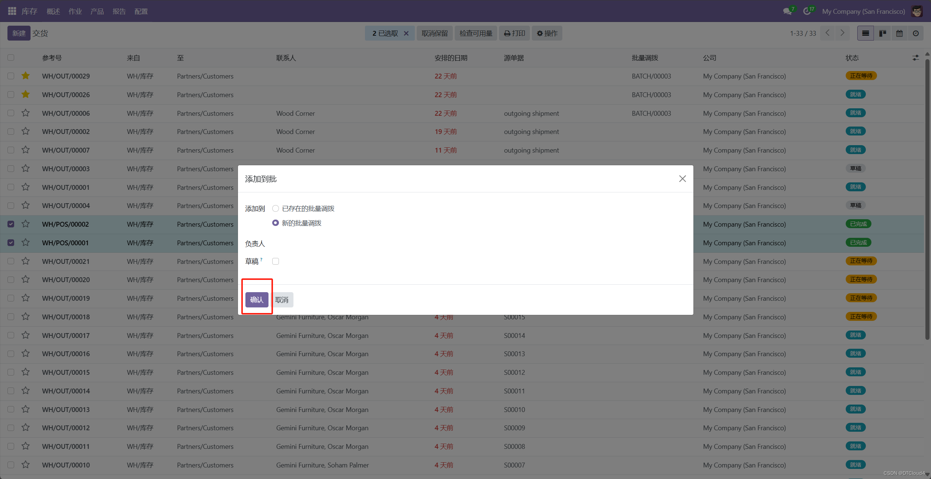Open the 打印 print dropdown
Image resolution: width=931 pixels, height=479 pixels.
coord(514,33)
